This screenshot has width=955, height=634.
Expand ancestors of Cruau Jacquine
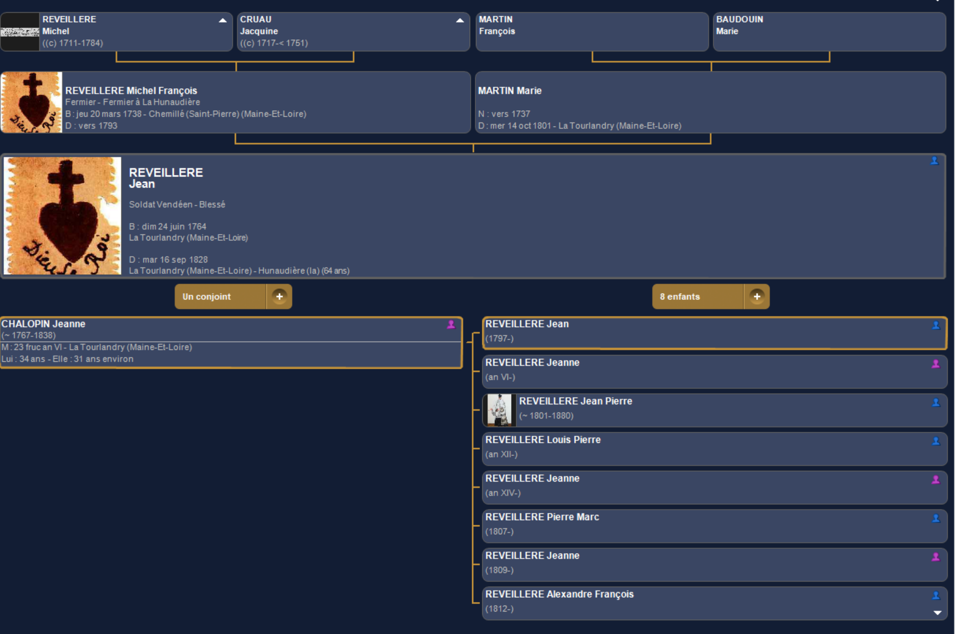click(460, 20)
